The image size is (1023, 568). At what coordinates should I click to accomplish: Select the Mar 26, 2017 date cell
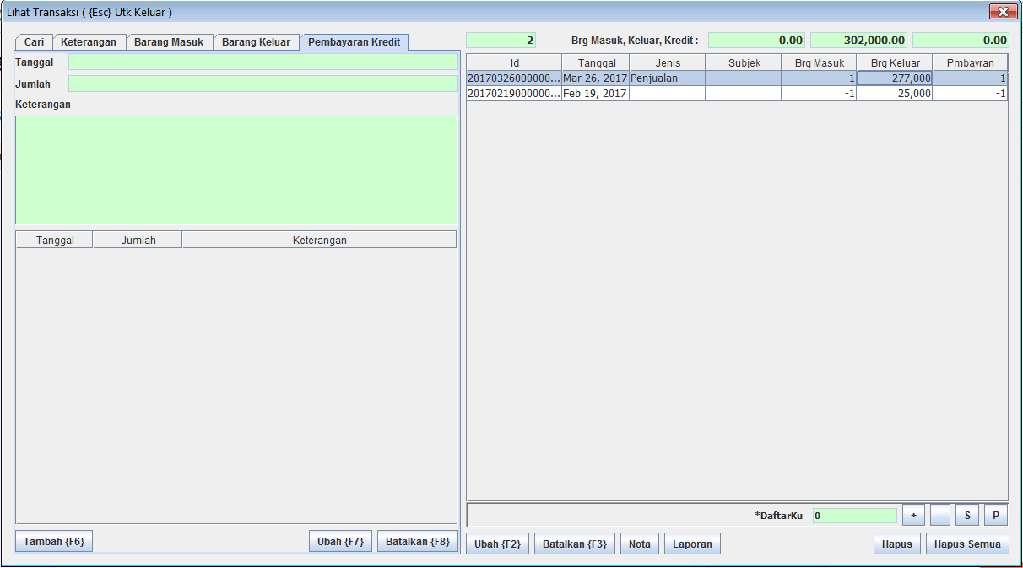coord(596,78)
